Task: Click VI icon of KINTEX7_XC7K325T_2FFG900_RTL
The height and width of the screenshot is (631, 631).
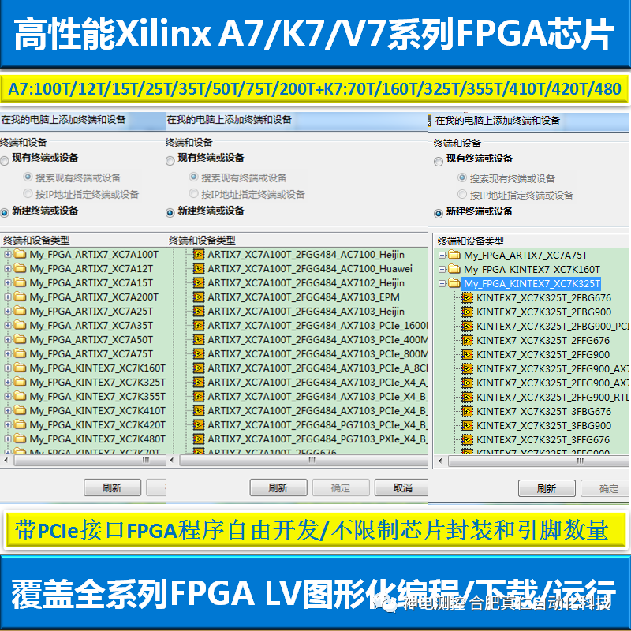Action: click(467, 397)
